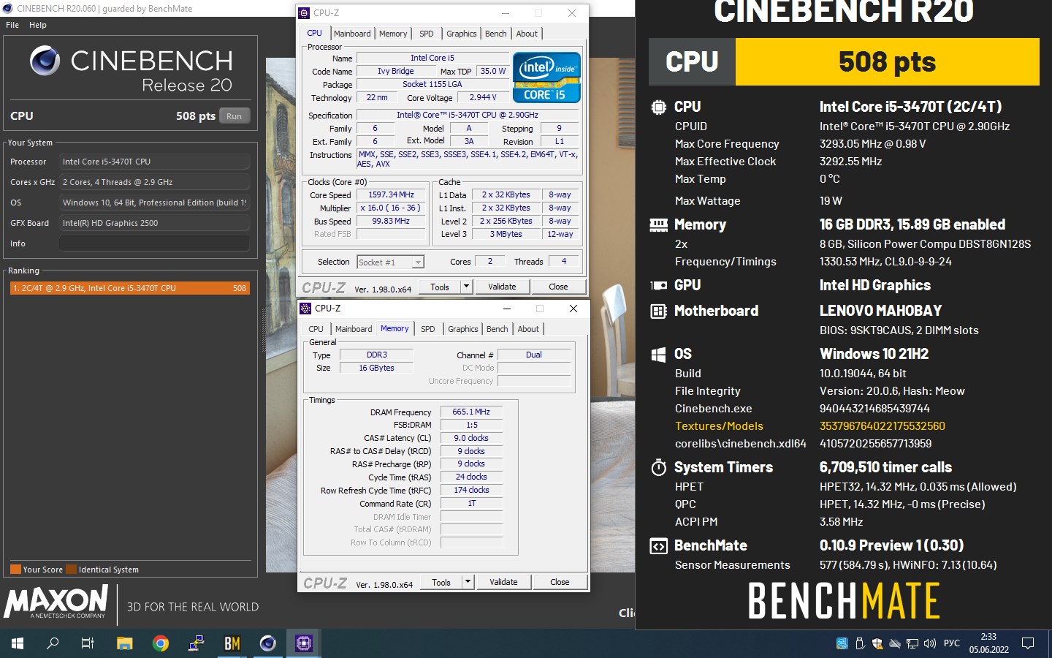Click the Core Speed value 1597.34 MHz
1052x658 pixels.
pyautogui.click(x=391, y=194)
